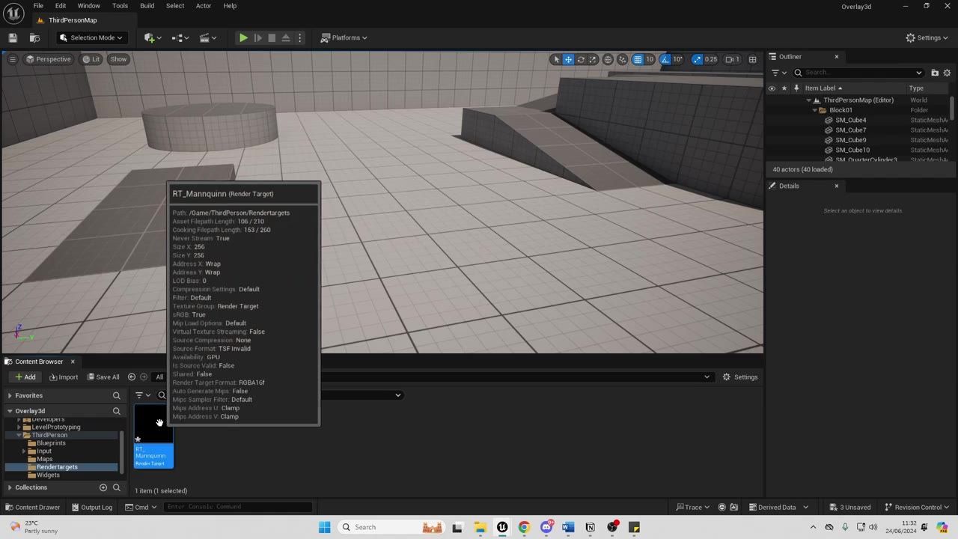Open the play options three-dot menu
The height and width of the screenshot is (539, 958).
point(300,37)
